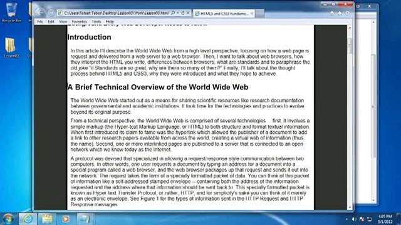
Task: Open the Tools gear icon
Action: point(347,12)
